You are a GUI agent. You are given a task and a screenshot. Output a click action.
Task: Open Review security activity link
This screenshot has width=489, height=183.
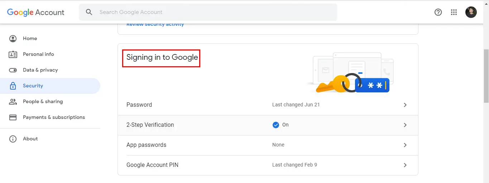(x=155, y=25)
